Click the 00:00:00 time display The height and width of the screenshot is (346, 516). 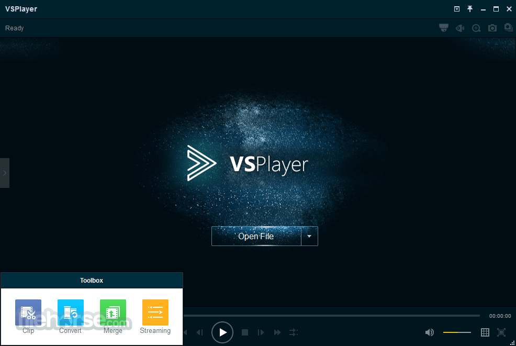tap(500, 316)
